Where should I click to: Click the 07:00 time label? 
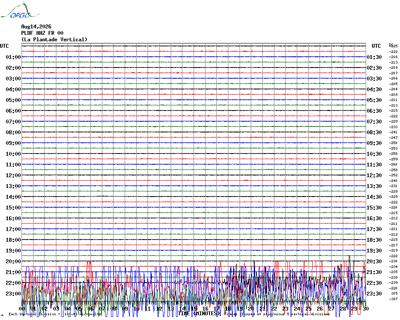13,121
